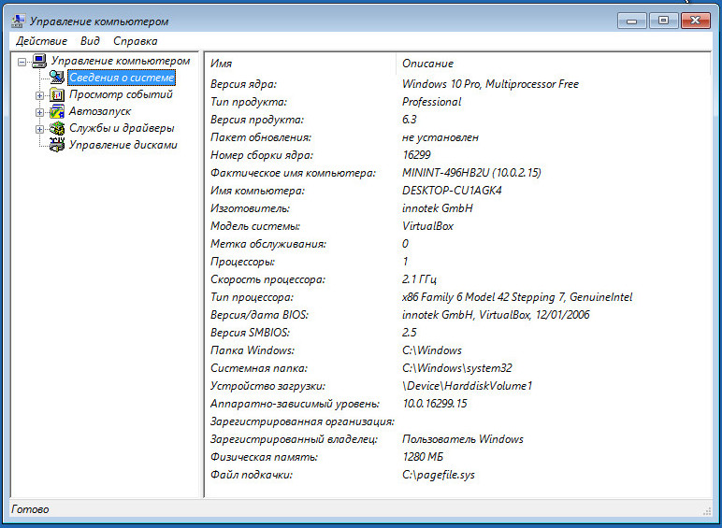
Task: Click the 10.0.16299.15 value
Action: pos(434,404)
